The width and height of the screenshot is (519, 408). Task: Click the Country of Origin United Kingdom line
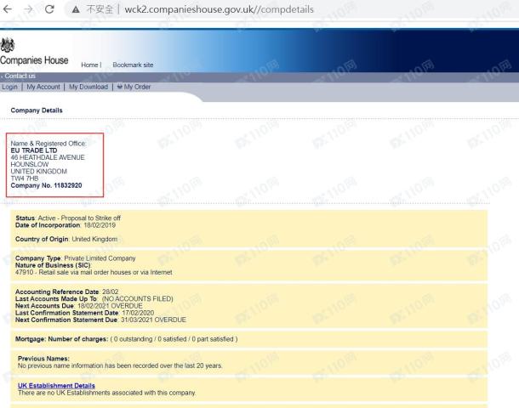point(66,239)
